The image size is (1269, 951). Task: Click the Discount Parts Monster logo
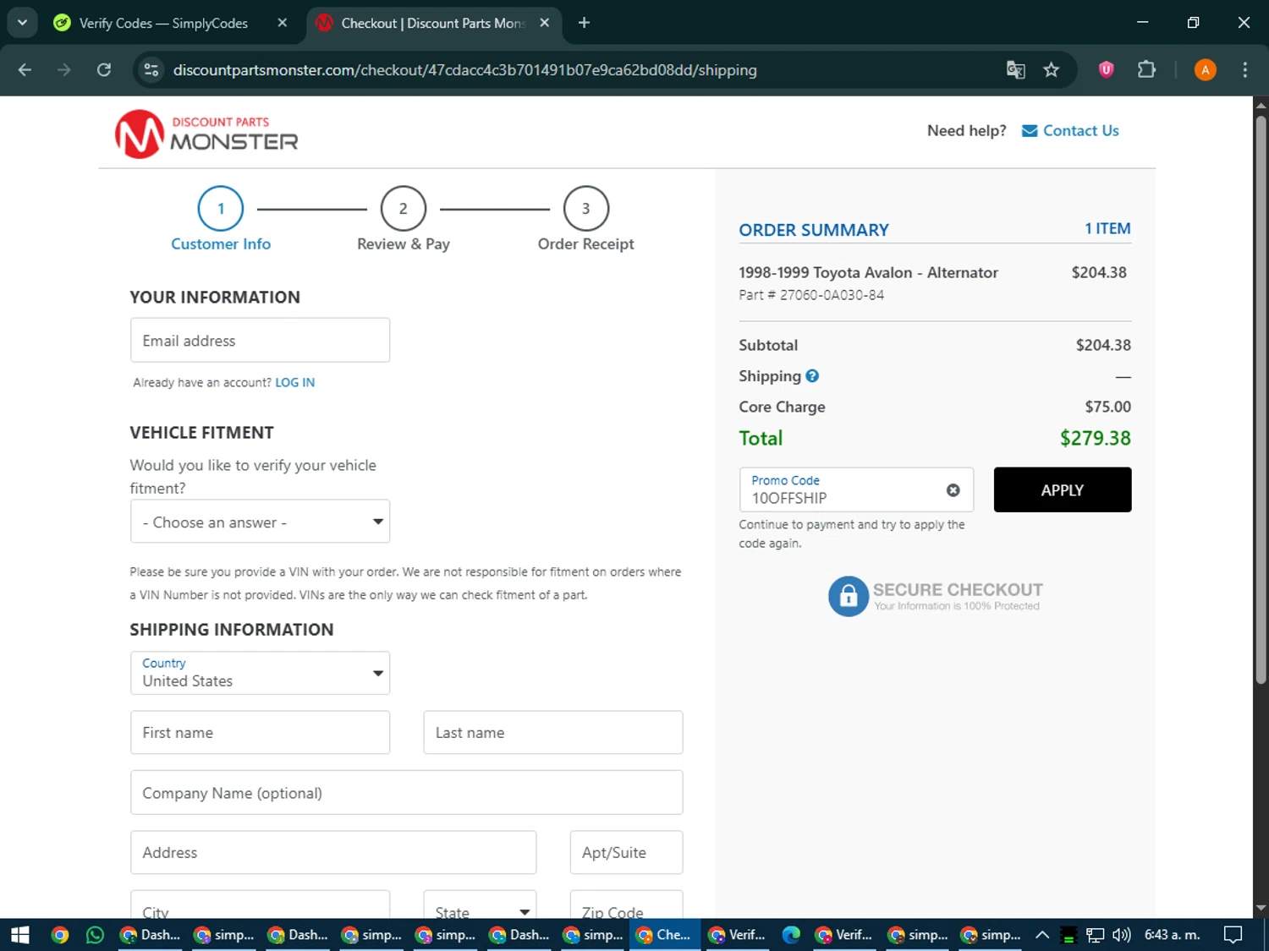[x=206, y=134]
